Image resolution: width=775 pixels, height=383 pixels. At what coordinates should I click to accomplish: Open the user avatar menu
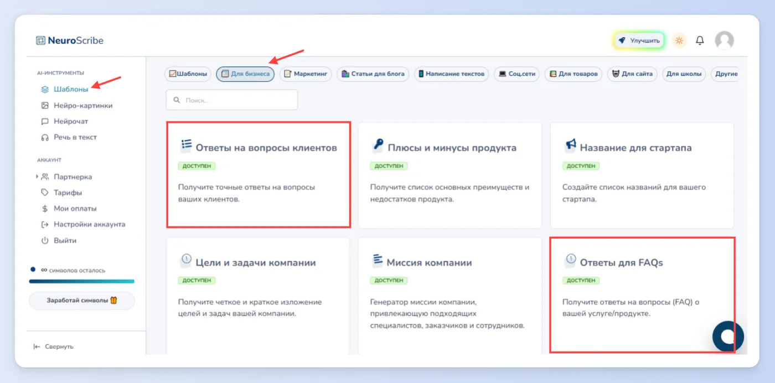tap(724, 40)
